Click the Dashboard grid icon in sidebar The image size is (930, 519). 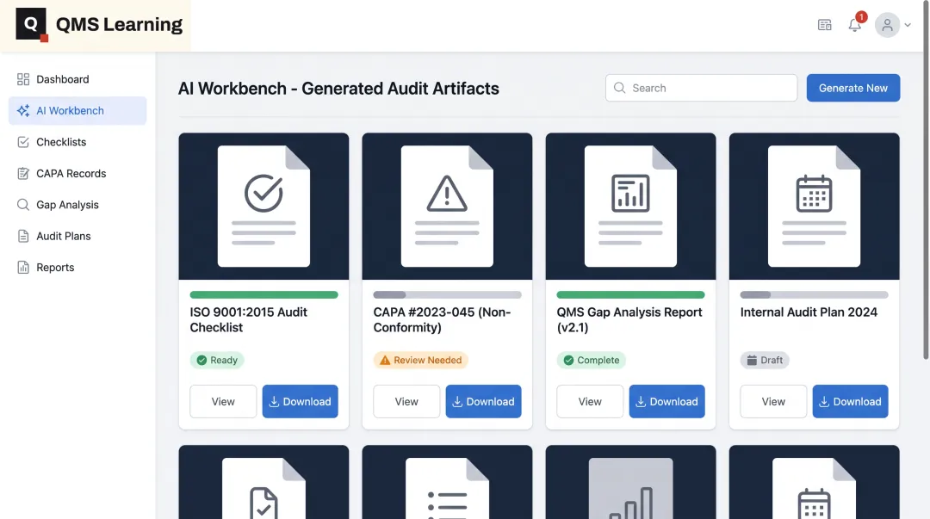coord(23,79)
